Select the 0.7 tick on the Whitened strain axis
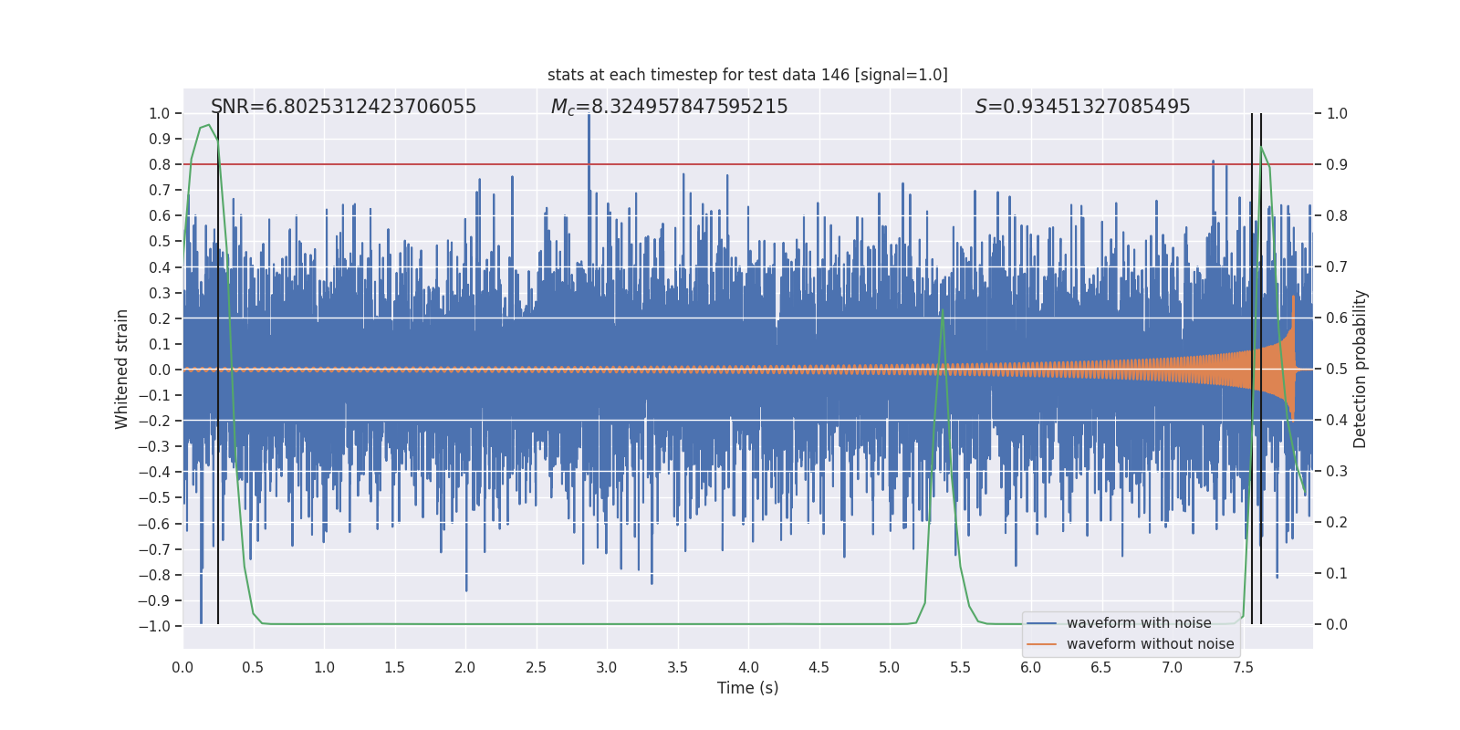 tap(160, 190)
